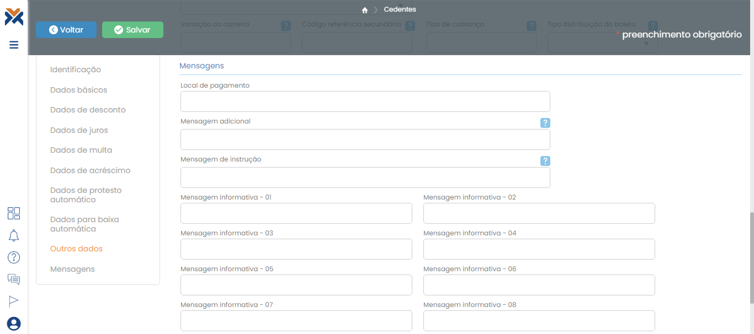754x334 pixels.
Task: Open the user profile avatar icon
Action: pos(14,324)
